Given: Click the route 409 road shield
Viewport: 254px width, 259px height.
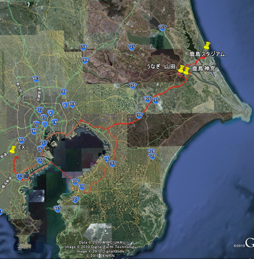Looking at the screenshot, I should coord(75,182).
